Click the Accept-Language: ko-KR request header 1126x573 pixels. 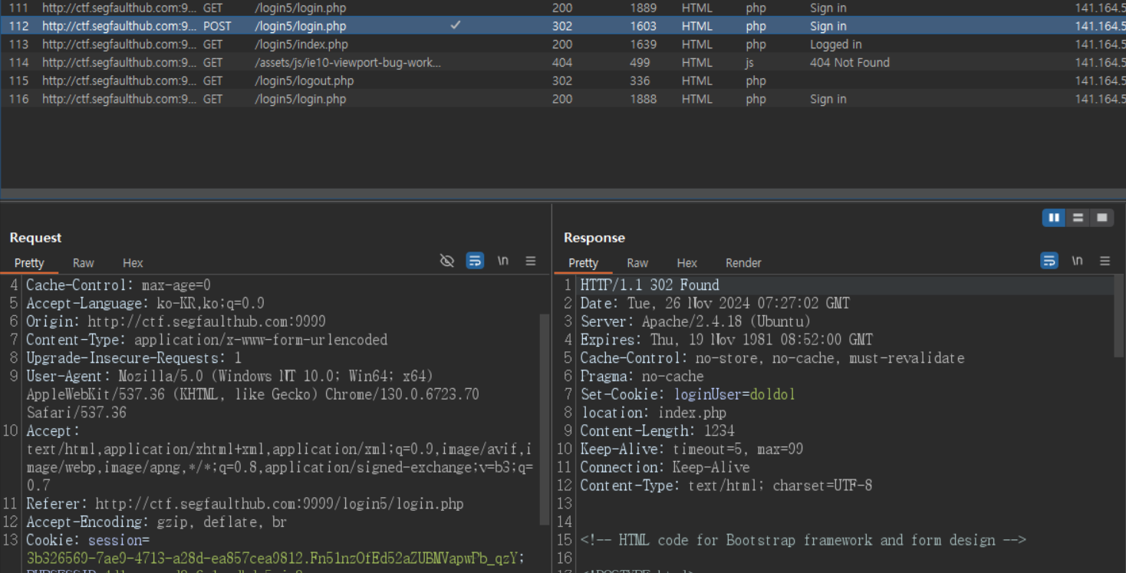pos(145,303)
